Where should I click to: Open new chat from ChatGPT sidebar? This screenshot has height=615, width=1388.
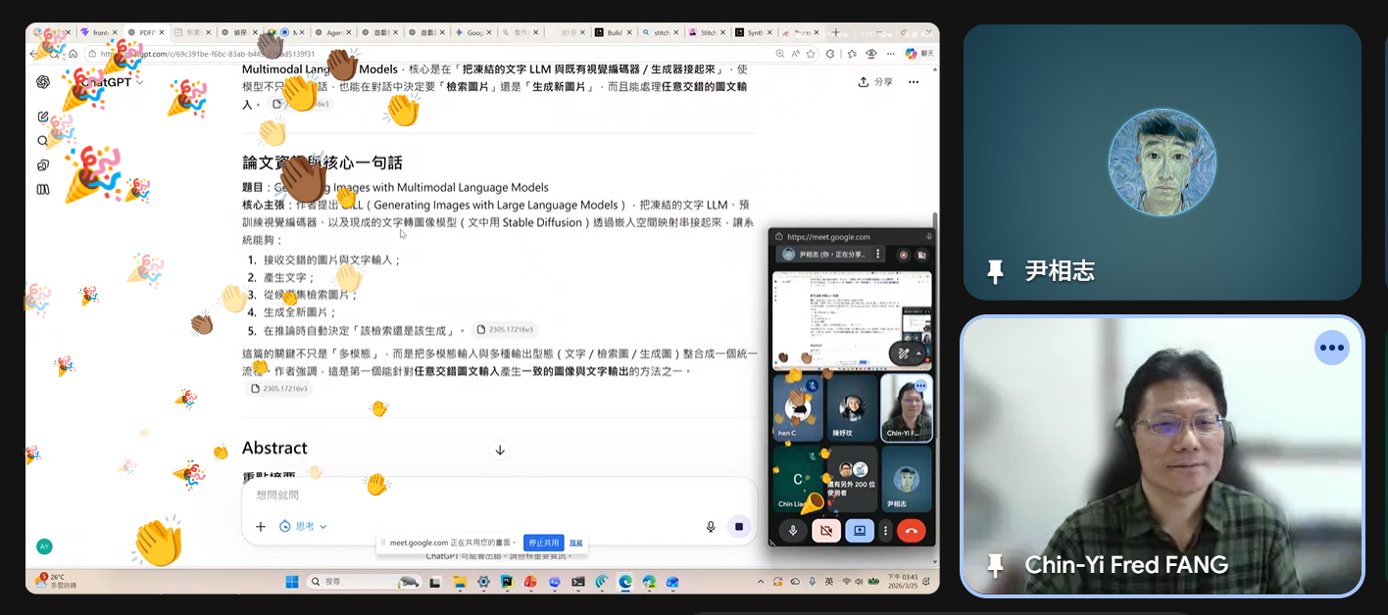click(x=43, y=117)
